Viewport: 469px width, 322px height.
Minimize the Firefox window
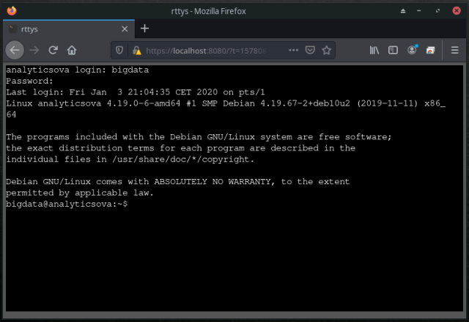(x=418, y=11)
